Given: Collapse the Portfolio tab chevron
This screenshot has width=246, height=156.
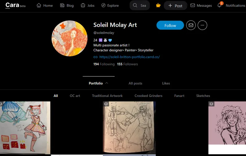Looking at the screenshot, I should pyautogui.click(x=107, y=83).
